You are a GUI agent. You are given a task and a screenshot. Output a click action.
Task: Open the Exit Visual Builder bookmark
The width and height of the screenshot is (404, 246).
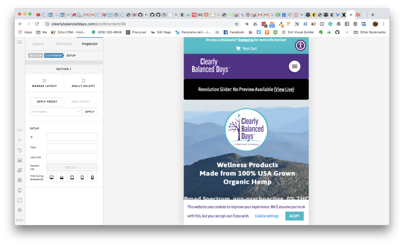(298, 32)
